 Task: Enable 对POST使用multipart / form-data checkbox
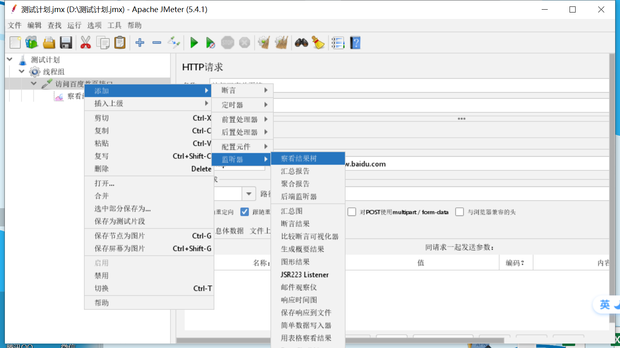coord(352,212)
